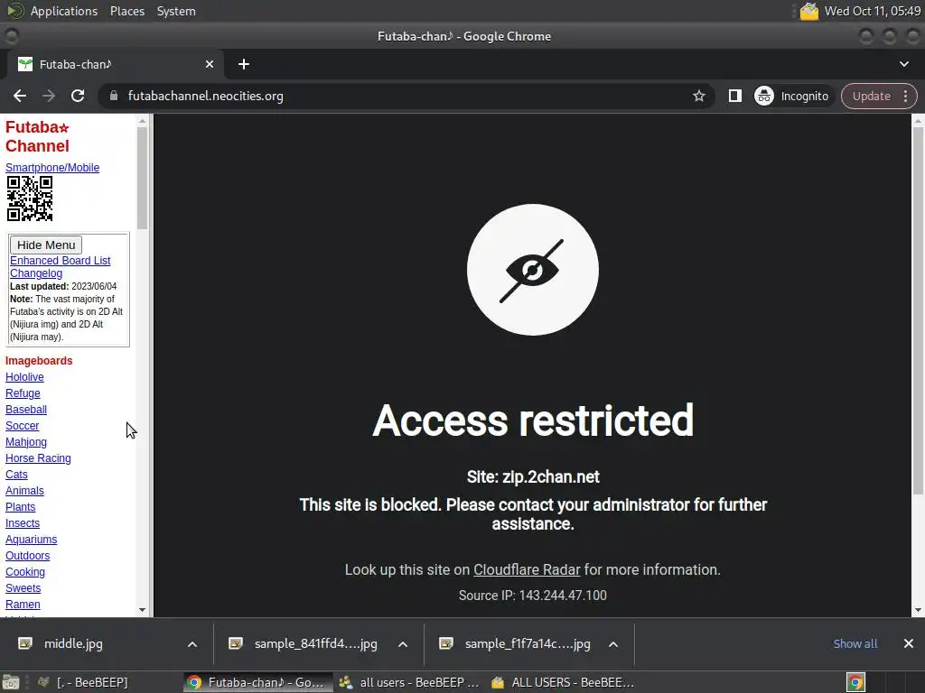
Task: Click the main page scrollbar thumb
Action: click(918, 310)
